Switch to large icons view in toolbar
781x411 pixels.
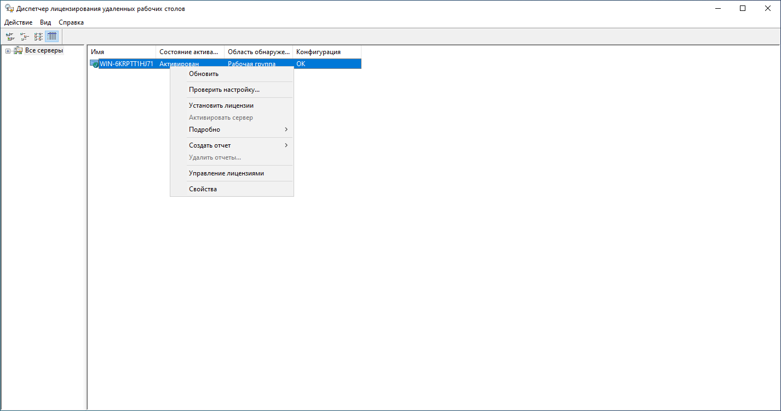[x=10, y=37]
